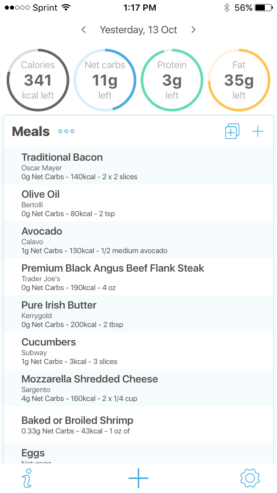Open the info icon at bottom left
This screenshot has width=277, height=493.
27,478
